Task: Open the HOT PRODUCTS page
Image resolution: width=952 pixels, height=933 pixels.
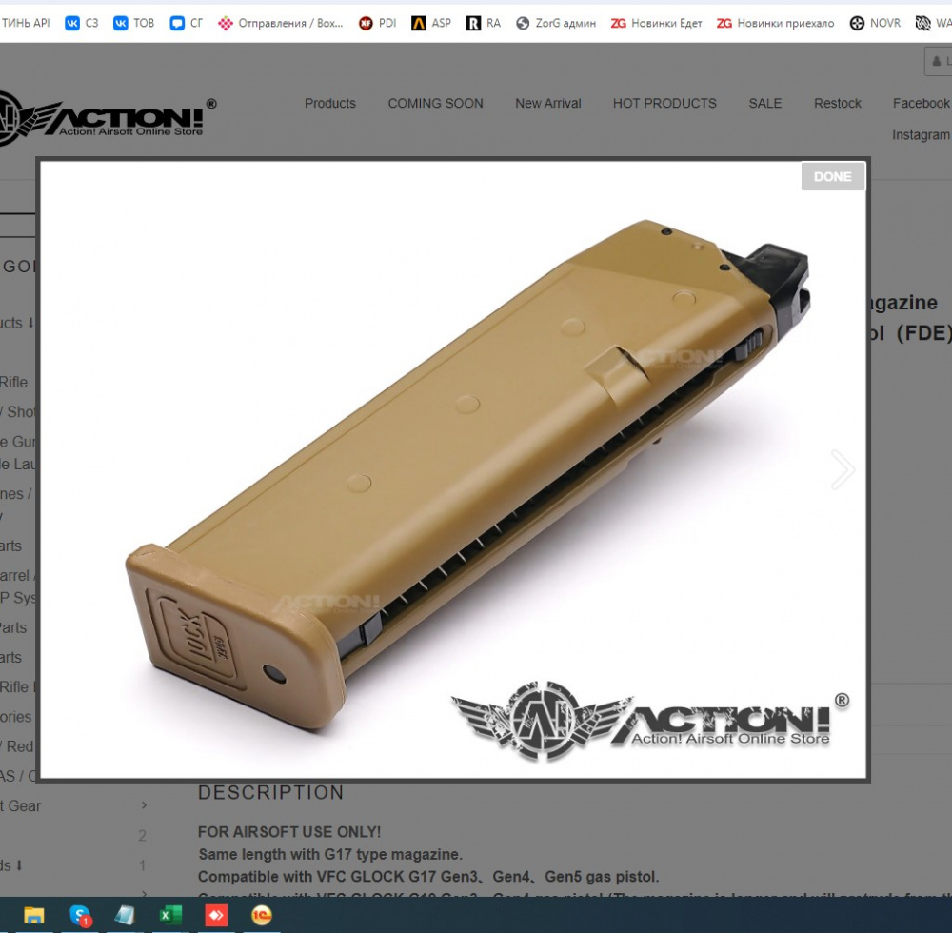Action: coord(664,103)
